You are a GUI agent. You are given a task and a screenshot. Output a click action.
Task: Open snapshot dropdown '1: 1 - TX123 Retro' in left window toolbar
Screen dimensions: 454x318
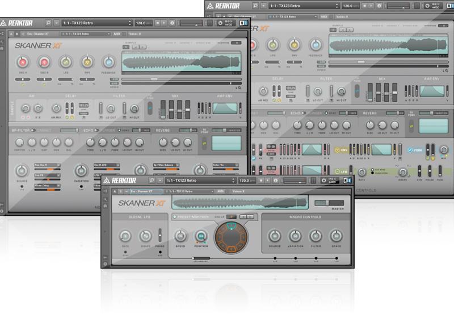pyautogui.click(x=97, y=23)
